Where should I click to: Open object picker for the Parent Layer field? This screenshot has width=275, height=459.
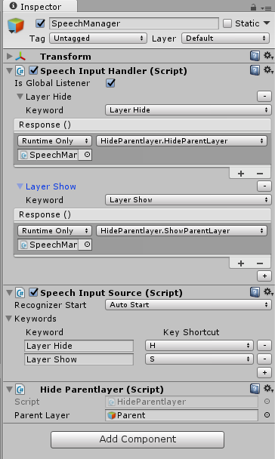pos(267,415)
